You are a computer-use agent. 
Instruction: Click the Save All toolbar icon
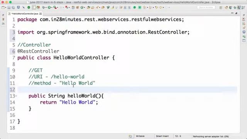coord(13,7)
